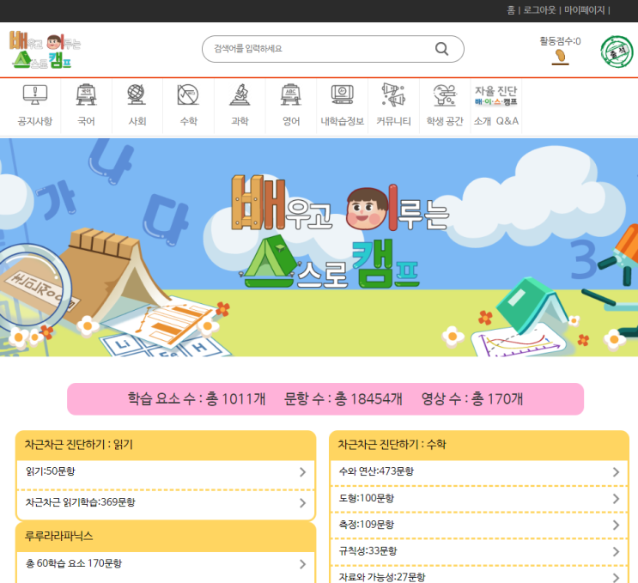Expand the 읽기:50문항 row arrow
This screenshot has width=638, height=583.
302,472
